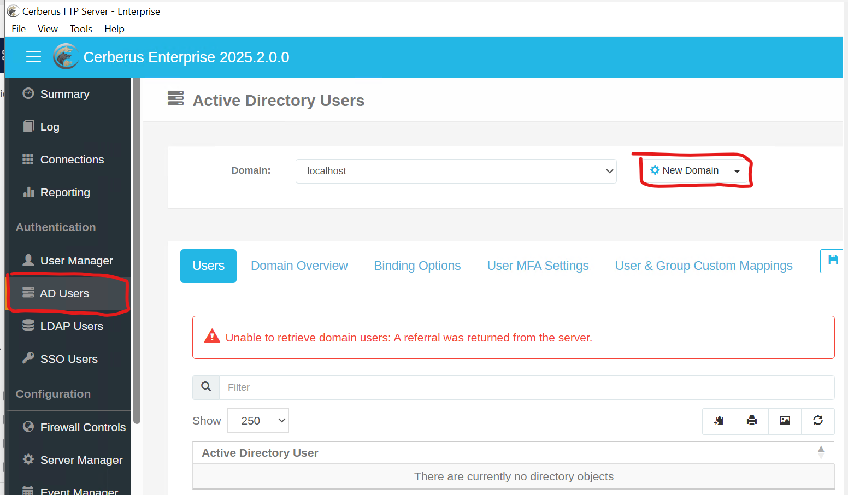
Task: Print the user list with printer icon
Action: pyautogui.click(x=752, y=421)
